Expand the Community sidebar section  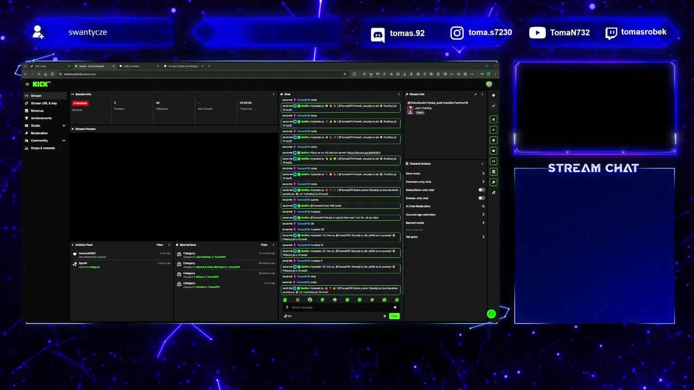pyautogui.click(x=46, y=140)
